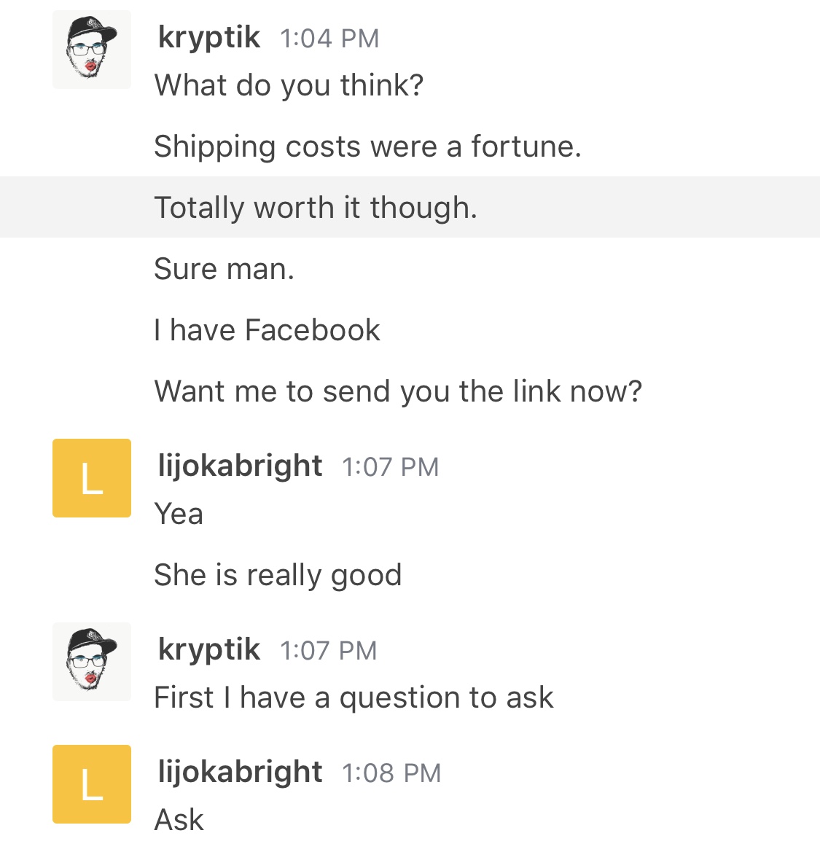This screenshot has height=860, width=820.
Task: Click the 1:07 PM timestamp beside lijokabright
Action: click(x=391, y=467)
